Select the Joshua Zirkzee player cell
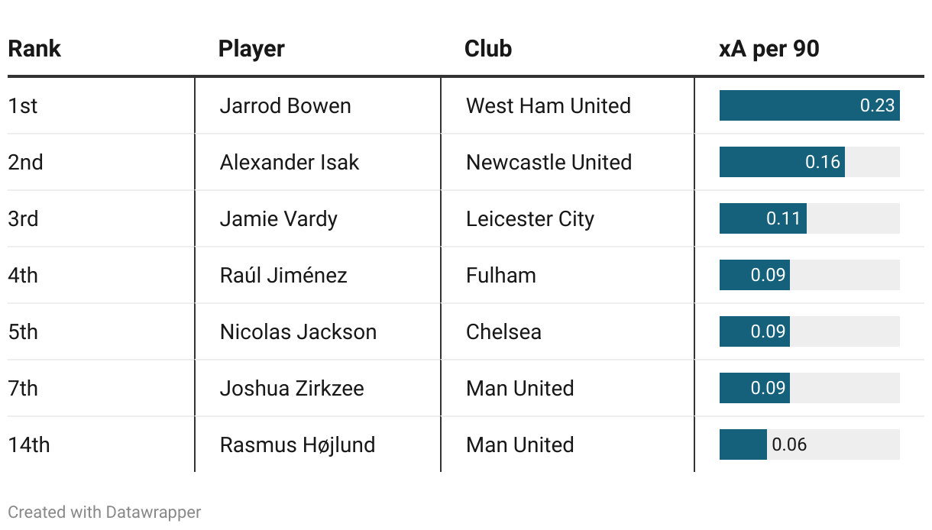 pyautogui.click(x=318, y=388)
